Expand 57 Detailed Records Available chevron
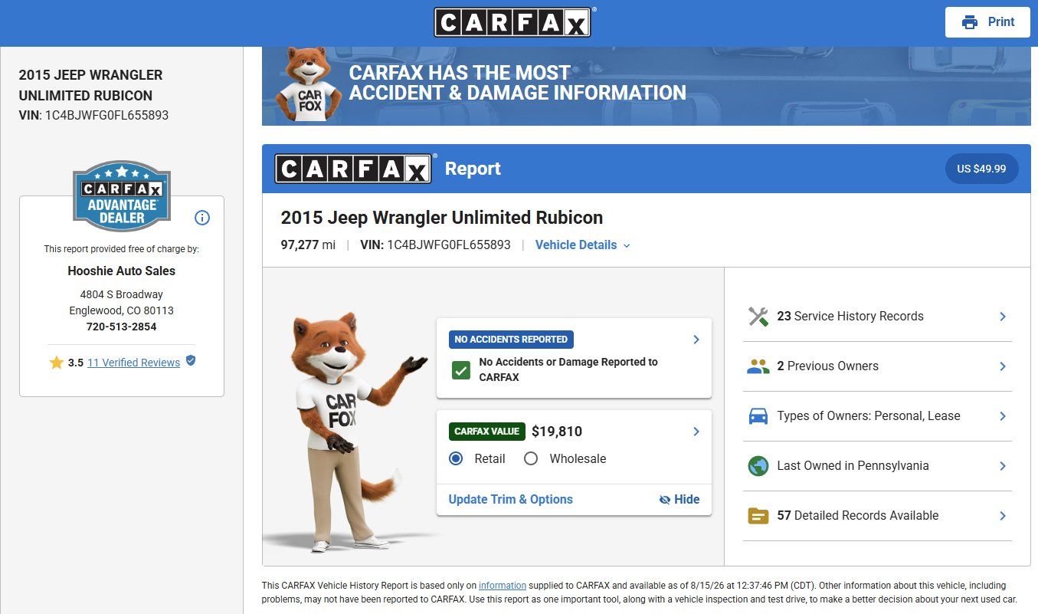 (1003, 516)
